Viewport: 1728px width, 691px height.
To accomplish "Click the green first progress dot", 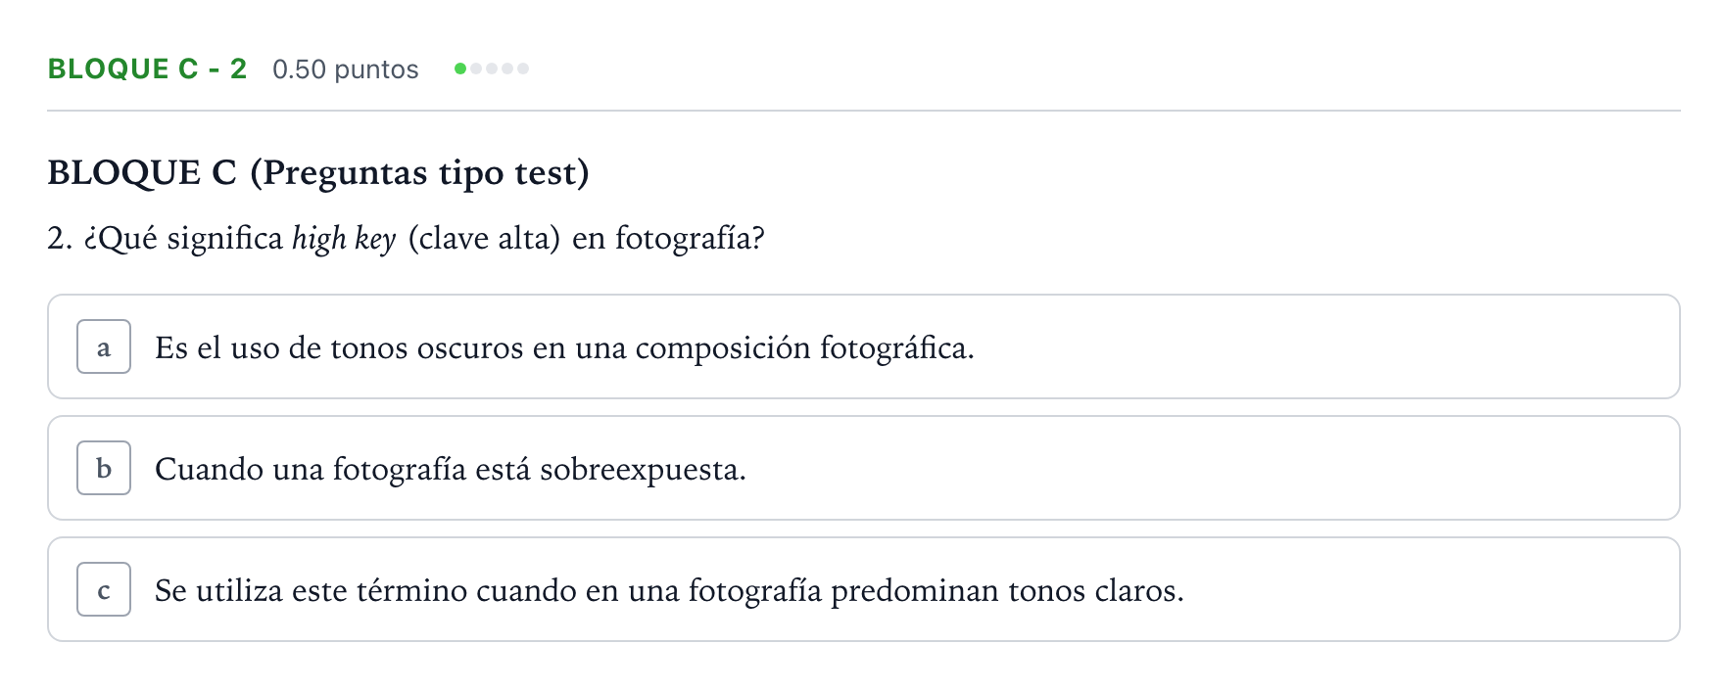I will tap(460, 69).
